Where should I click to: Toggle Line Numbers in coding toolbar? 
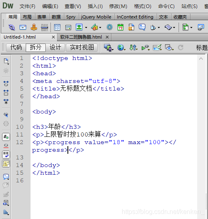coord(6,137)
